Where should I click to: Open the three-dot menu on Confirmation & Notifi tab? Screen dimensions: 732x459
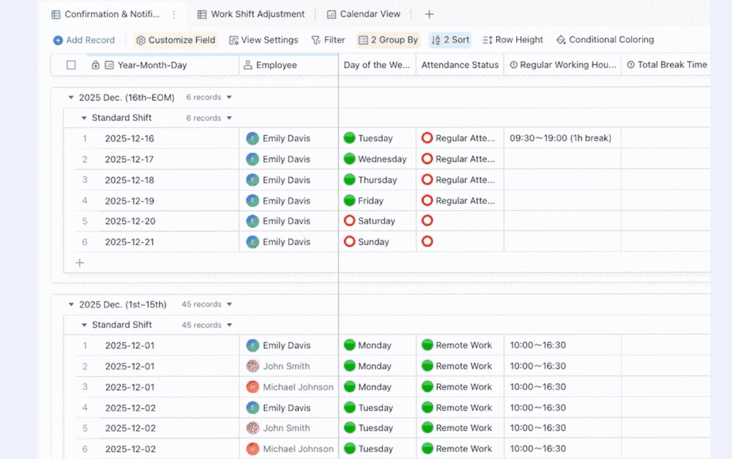(x=173, y=14)
